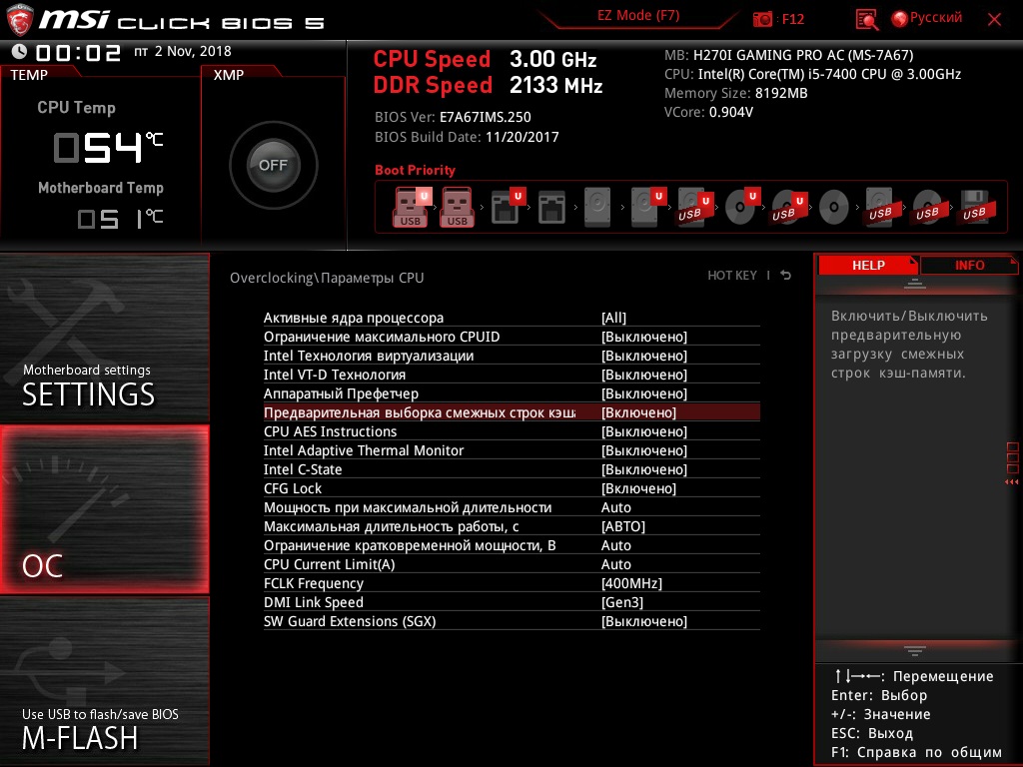Toggle the highlighted Предварительная выборка смежных строк row

[x=511, y=412]
